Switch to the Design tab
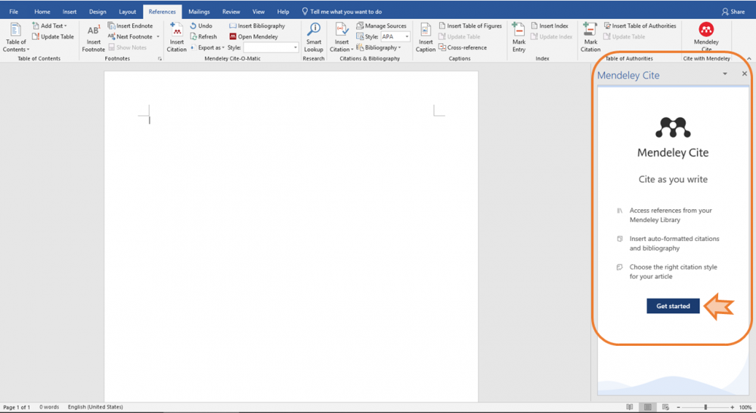756x413 pixels. click(98, 11)
